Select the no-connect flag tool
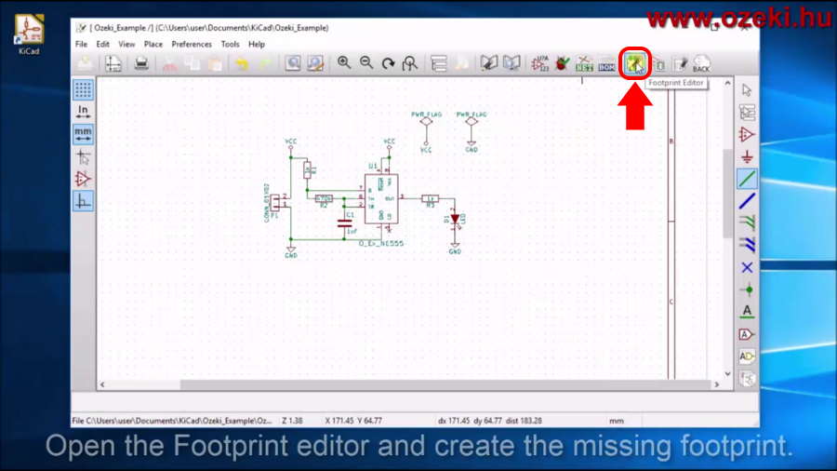This screenshot has height=471, width=837. point(747,267)
